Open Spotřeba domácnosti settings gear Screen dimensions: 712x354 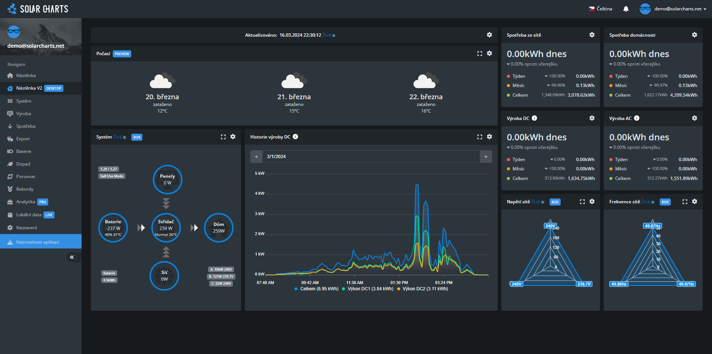[695, 35]
